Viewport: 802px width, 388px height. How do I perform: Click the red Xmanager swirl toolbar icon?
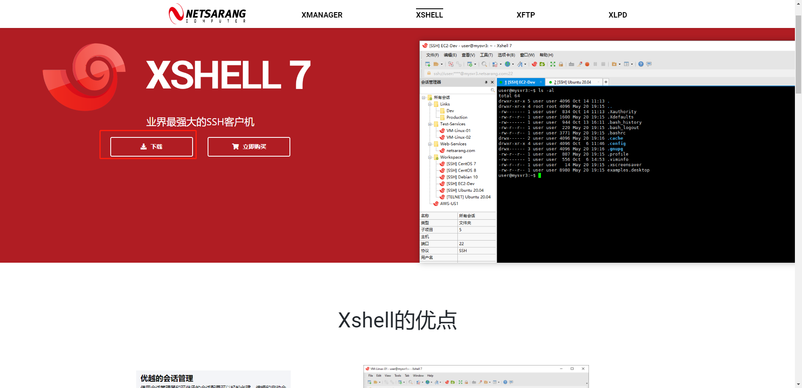tap(535, 64)
